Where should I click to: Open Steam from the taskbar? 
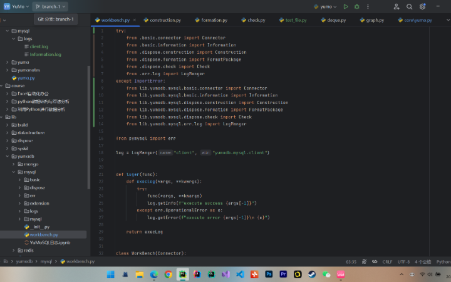[x=312, y=274]
